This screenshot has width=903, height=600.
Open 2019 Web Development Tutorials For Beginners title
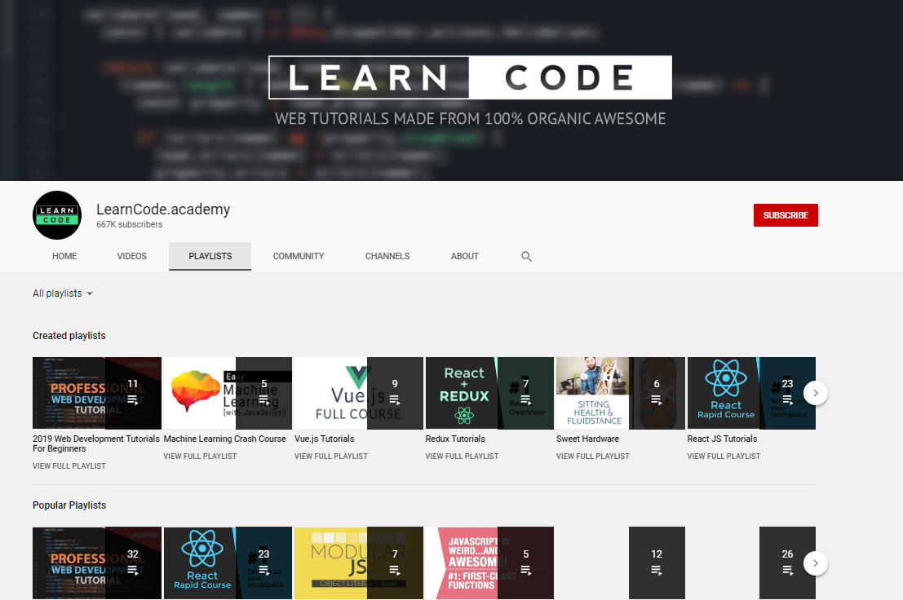click(x=96, y=443)
